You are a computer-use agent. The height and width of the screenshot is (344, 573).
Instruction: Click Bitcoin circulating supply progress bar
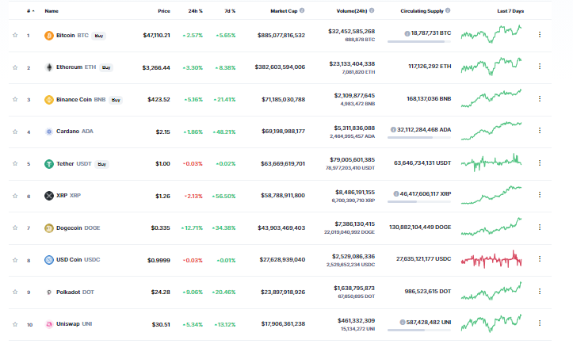tap(419, 42)
